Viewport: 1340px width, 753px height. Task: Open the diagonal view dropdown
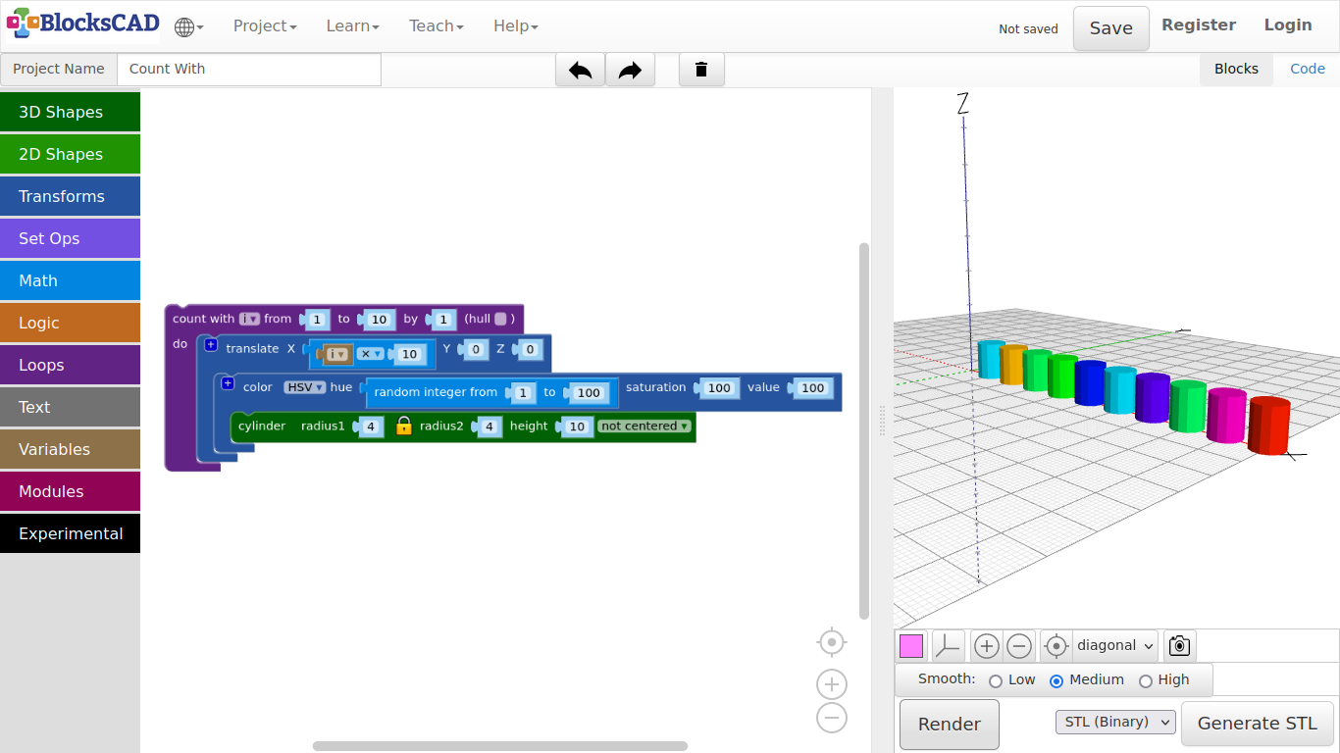(1115, 646)
